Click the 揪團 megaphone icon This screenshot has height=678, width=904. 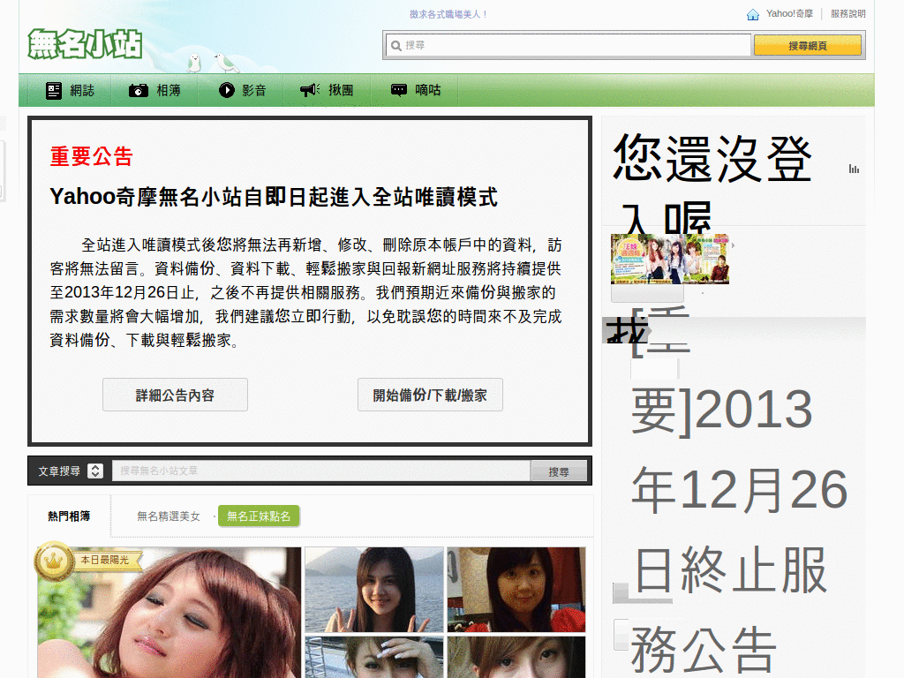pyautogui.click(x=310, y=89)
